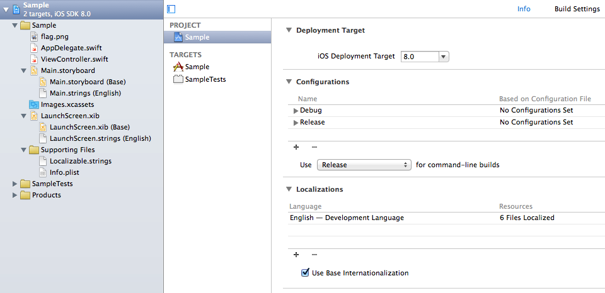Click the Resources column header in Localizations
The width and height of the screenshot is (605, 293).
(x=516, y=206)
